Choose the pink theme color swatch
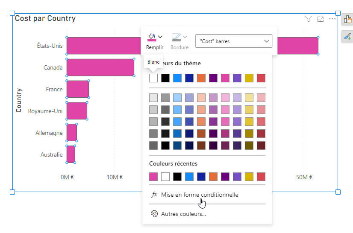This screenshot has height=233, width=353. pyautogui.click(x=225, y=78)
